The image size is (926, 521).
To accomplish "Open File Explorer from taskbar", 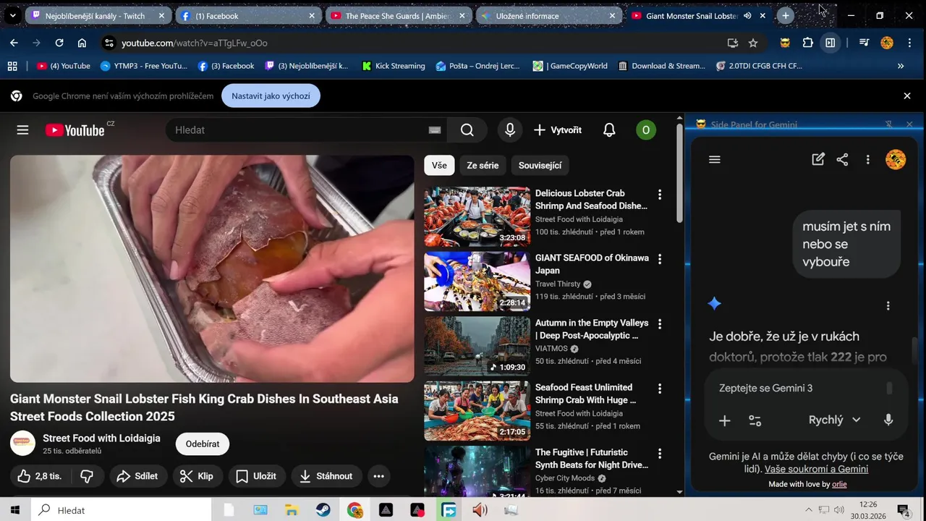I will click(292, 510).
